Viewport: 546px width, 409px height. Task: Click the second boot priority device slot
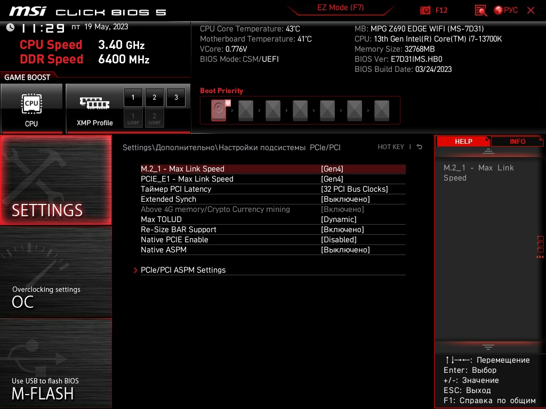246,110
